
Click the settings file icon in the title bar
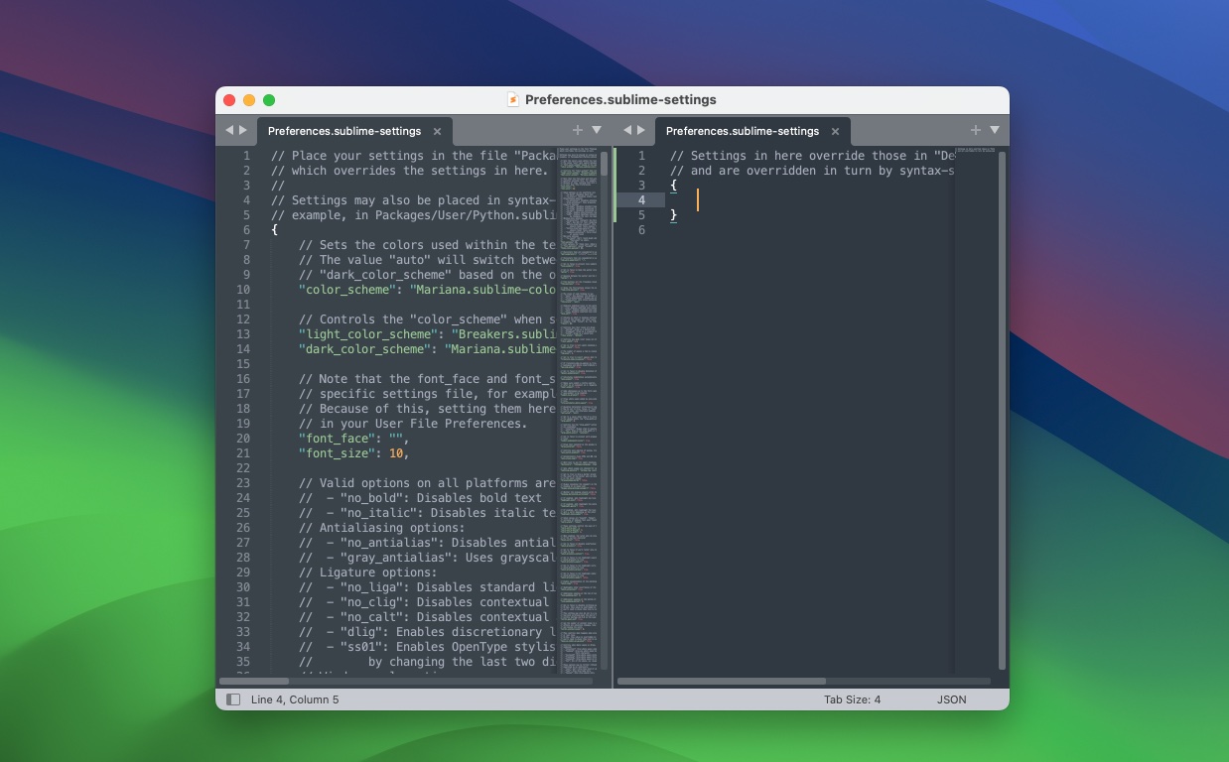click(x=514, y=99)
